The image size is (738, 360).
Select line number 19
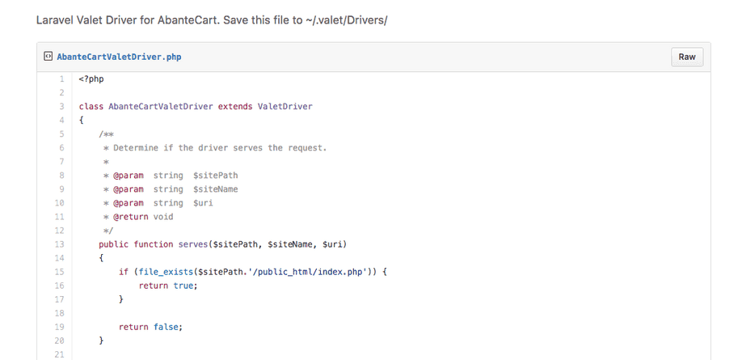coord(60,327)
